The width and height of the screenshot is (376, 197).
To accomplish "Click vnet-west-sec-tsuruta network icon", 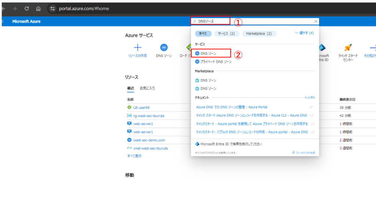I will 129,148.
